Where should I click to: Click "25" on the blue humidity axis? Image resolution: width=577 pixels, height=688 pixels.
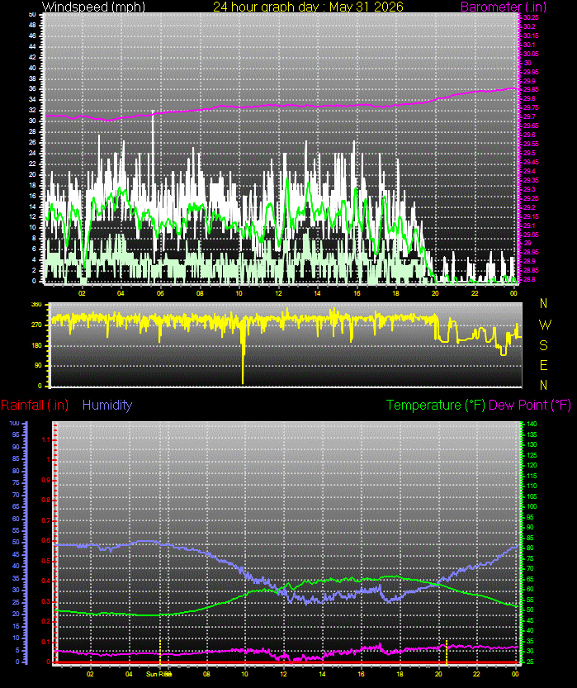coord(17,602)
